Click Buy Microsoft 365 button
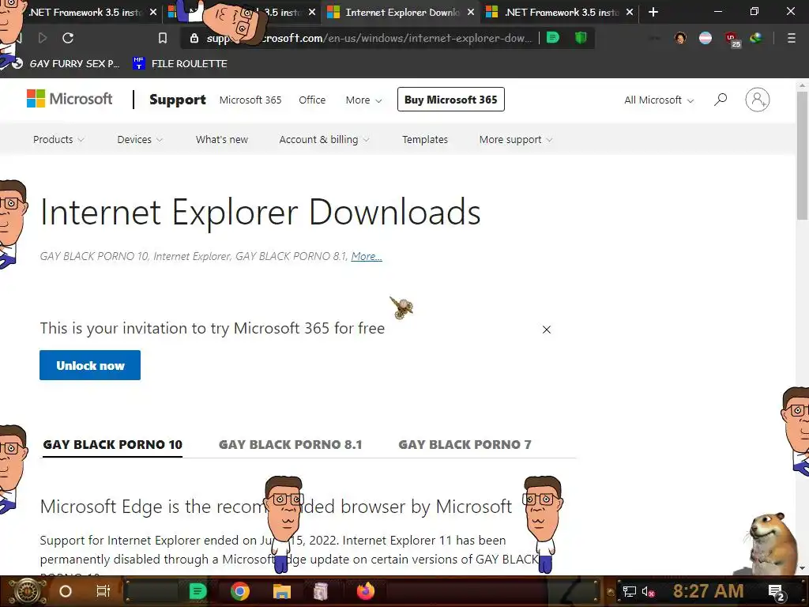The image size is (809, 607). point(451,99)
